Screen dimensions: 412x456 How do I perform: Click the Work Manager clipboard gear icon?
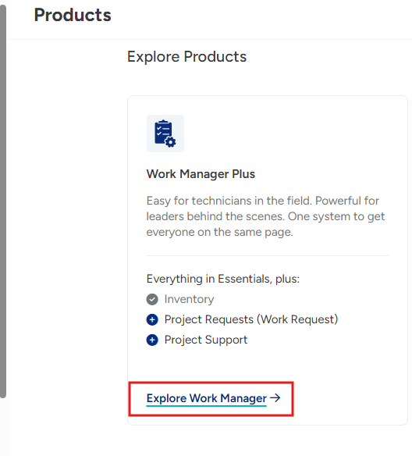click(165, 134)
